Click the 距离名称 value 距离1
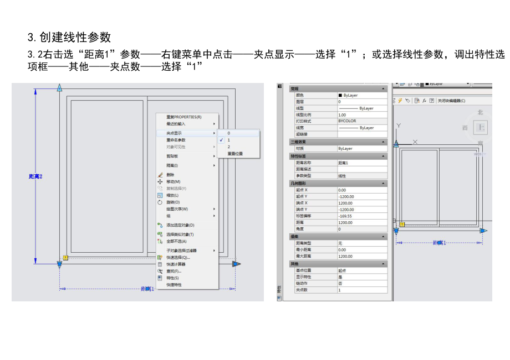The image size is (510, 360). pyautogui.click(x=363, y=163)
